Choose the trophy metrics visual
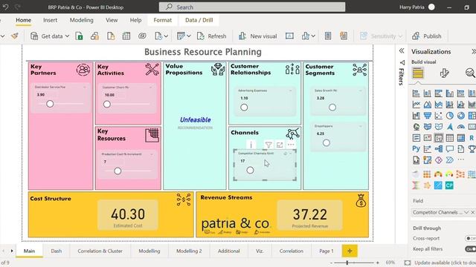This screenshot has height=267, width=476. pos(472,148)
